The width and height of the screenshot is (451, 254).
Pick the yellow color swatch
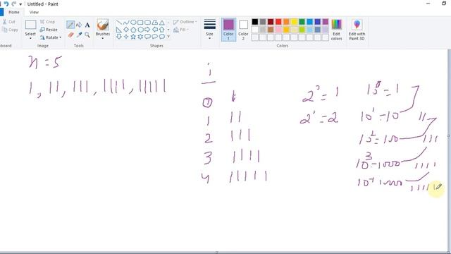coord(294,22)
